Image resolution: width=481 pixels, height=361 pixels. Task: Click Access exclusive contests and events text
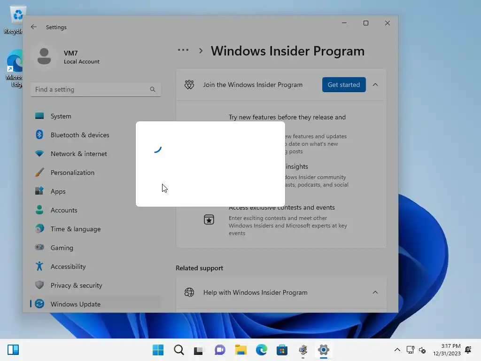[x=282, y=207]
